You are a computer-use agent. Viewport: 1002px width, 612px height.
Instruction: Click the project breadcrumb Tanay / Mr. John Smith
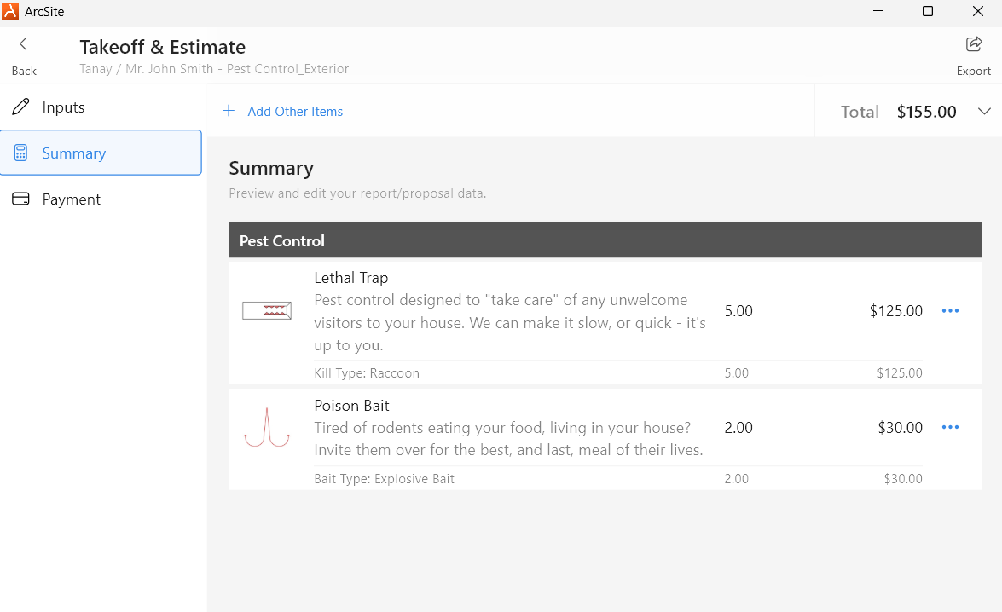click(x=214, y=68)
